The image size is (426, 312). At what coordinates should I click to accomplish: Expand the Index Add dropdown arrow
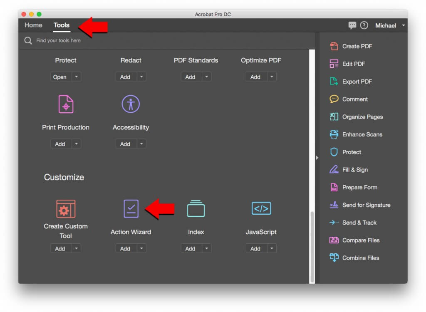(206, 248)
